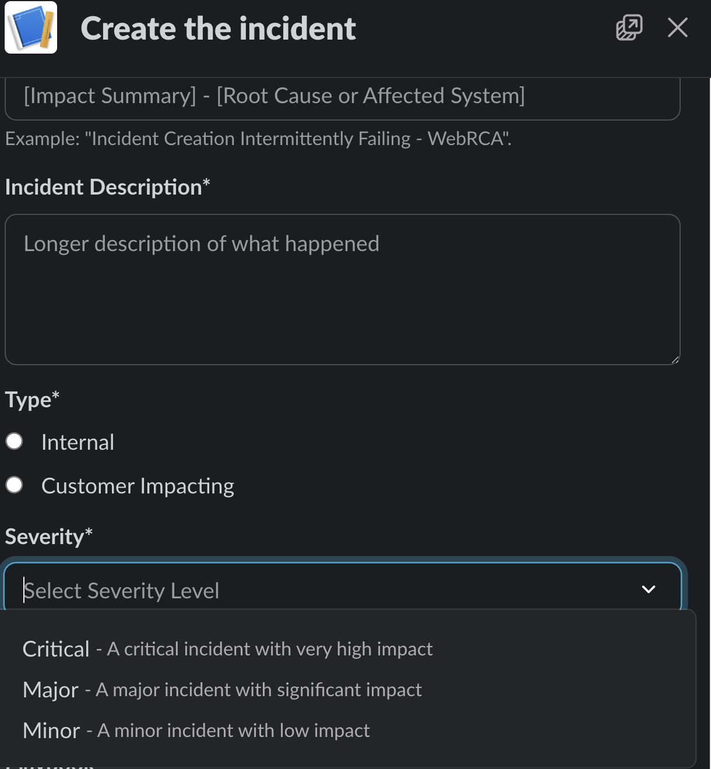Select the Internal radio button
Image resolution: width=711 pixels, height=769 pixels.
15,442
